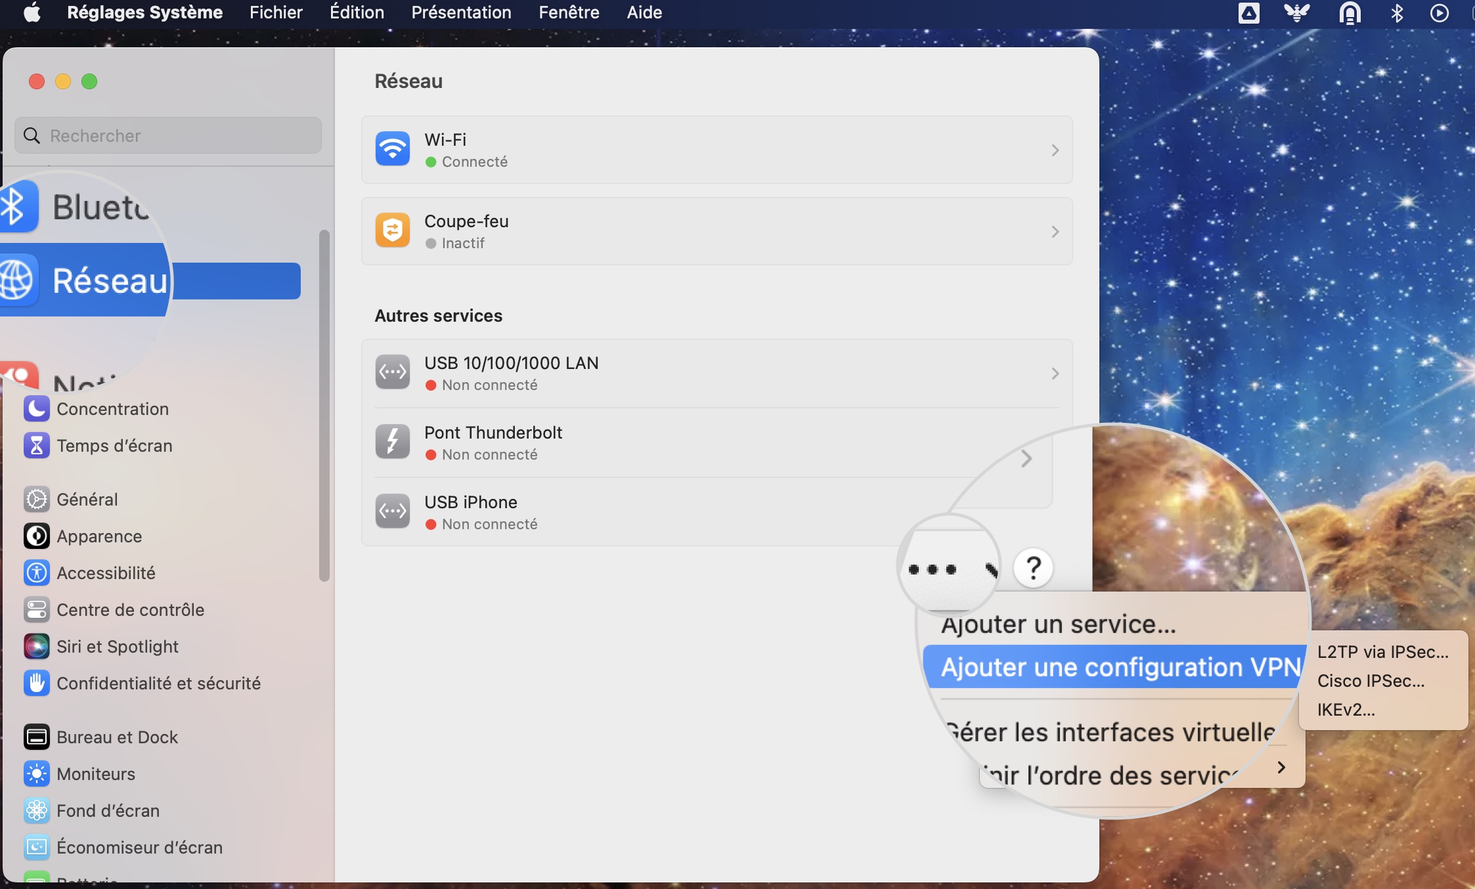Click the Moniteurs sun icon
The width and height of the screenshot is (1475, 889).
[x=37, y=773]
